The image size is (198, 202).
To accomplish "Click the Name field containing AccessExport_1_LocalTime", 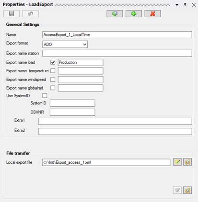I will click(x=117, y=35).
